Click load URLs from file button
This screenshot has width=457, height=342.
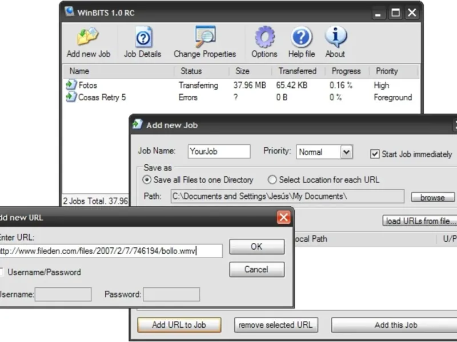[x=420, y=221]
